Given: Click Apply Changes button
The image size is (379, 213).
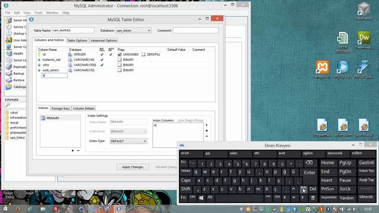Looking at the screenshot, I should (x=133, y=167).
